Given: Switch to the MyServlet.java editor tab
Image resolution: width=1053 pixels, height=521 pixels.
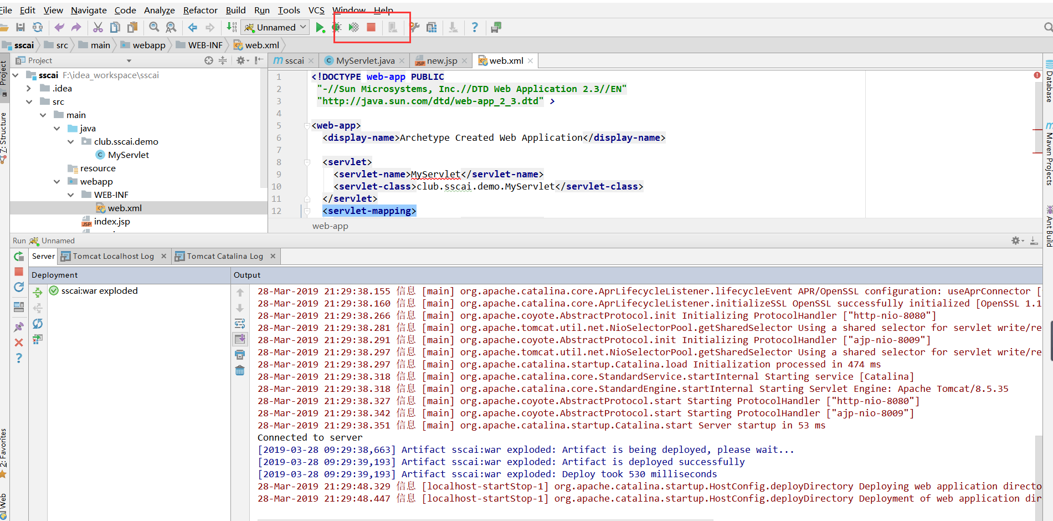Looking at the screenshot, I should 365,61.
